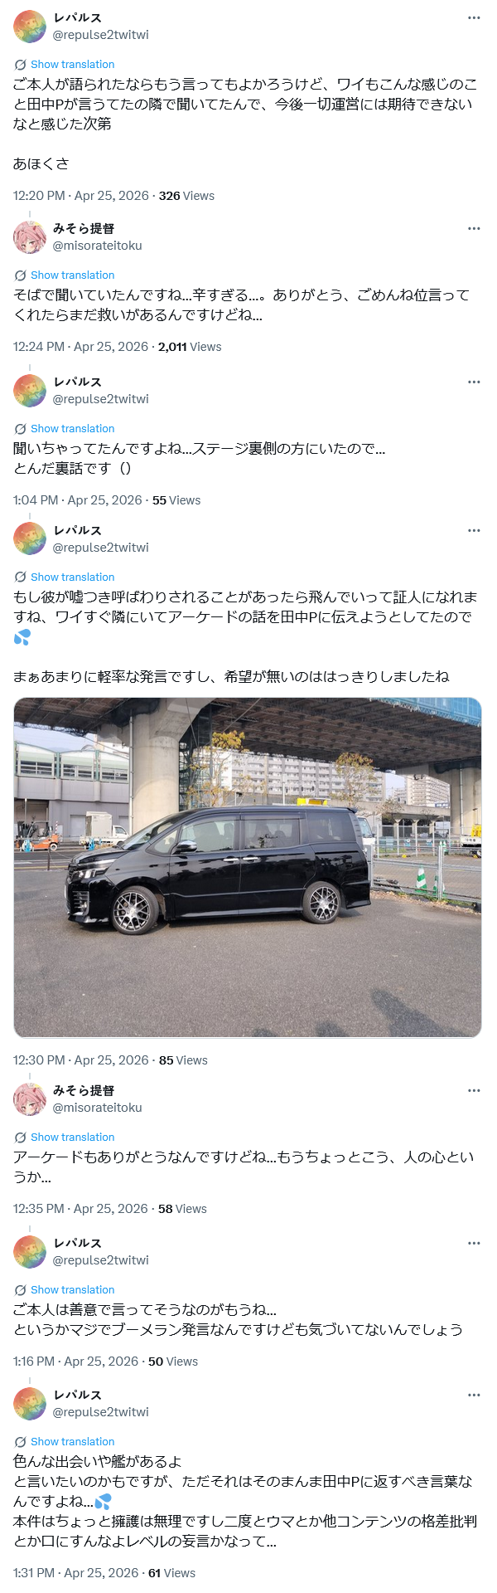Open more options on the 1:16 PM tweet
Screen dimensions: 497x1593
click(x=474, y=1243)
